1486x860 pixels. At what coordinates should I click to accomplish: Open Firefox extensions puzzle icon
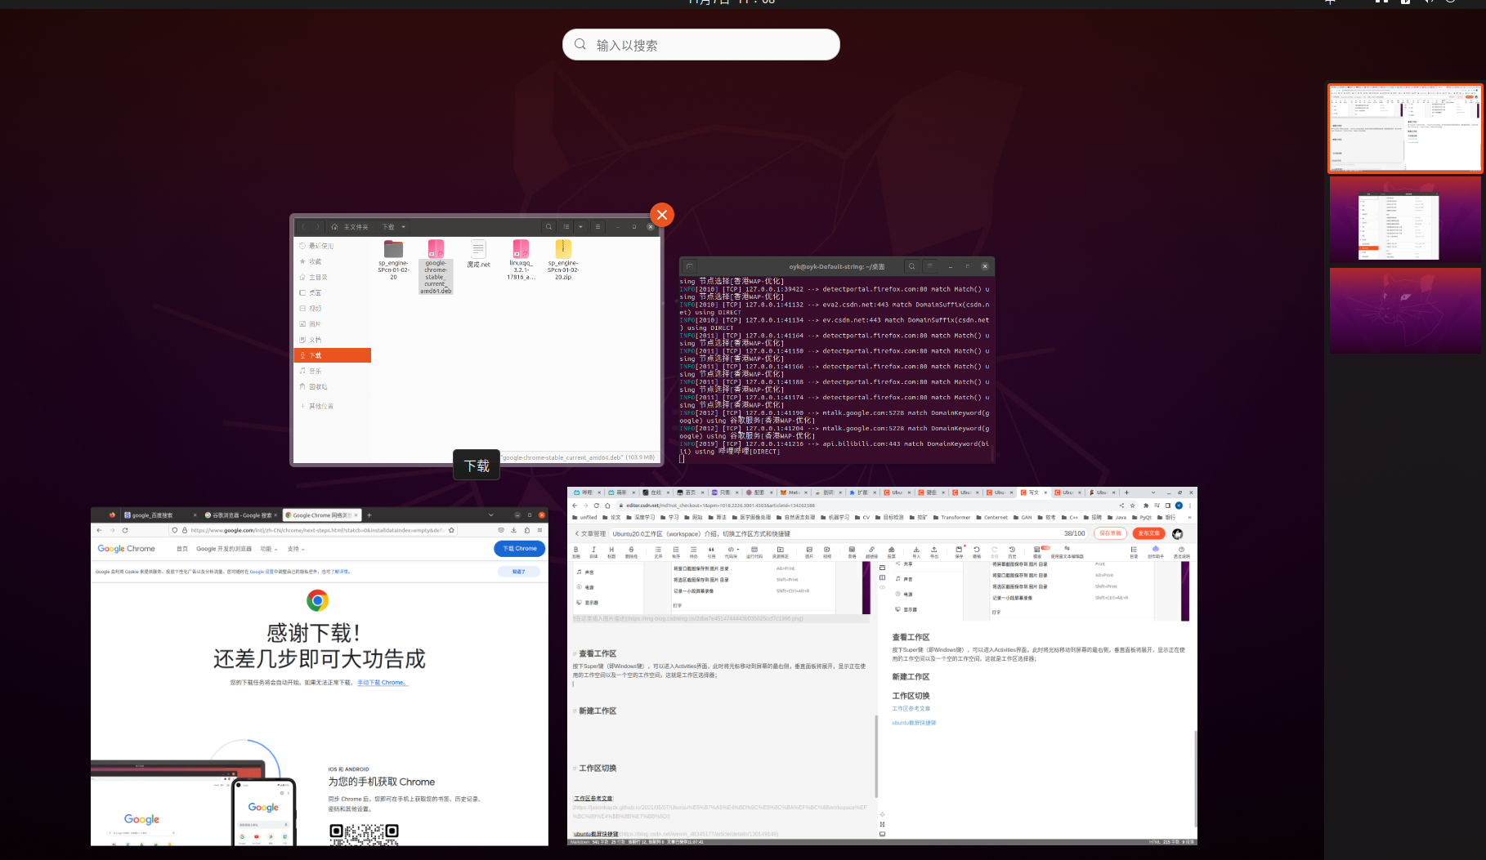coord(526,530)
